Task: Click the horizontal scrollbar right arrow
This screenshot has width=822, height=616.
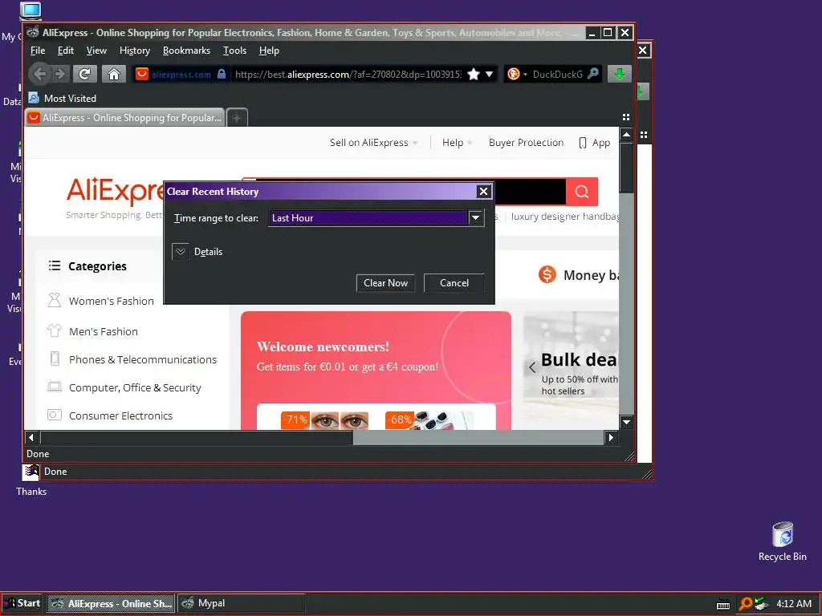Action: coord(611,437)
